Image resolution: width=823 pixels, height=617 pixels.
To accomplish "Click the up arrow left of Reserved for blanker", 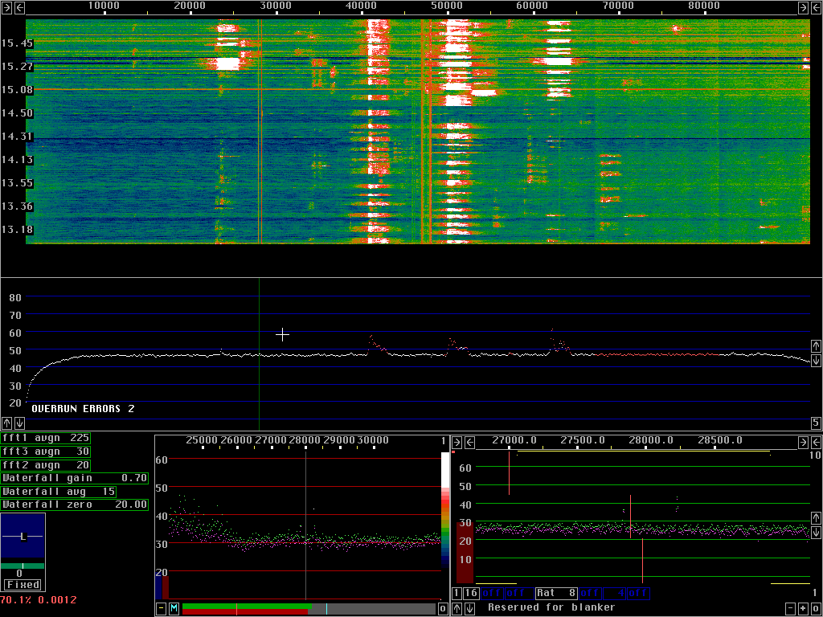I will pos(457,609).
